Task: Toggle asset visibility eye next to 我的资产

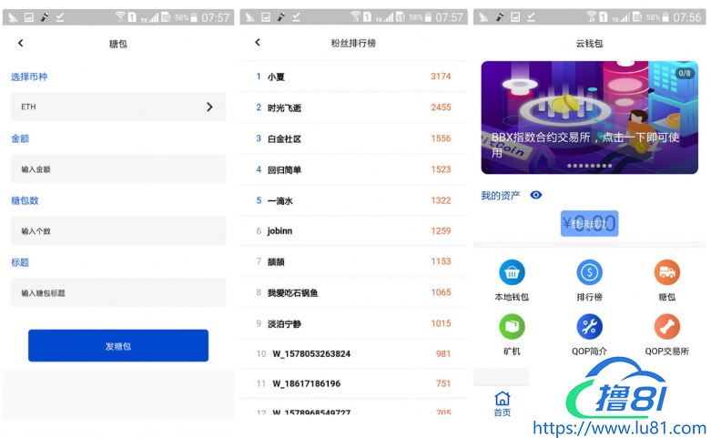Action: click(536, 195)
